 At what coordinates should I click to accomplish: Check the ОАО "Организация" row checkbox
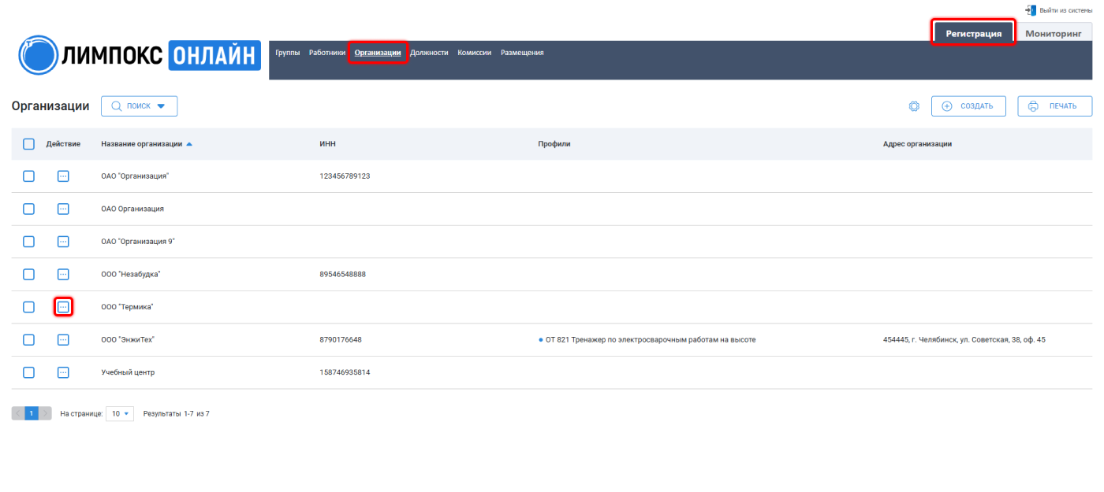[x=28, y=176]
